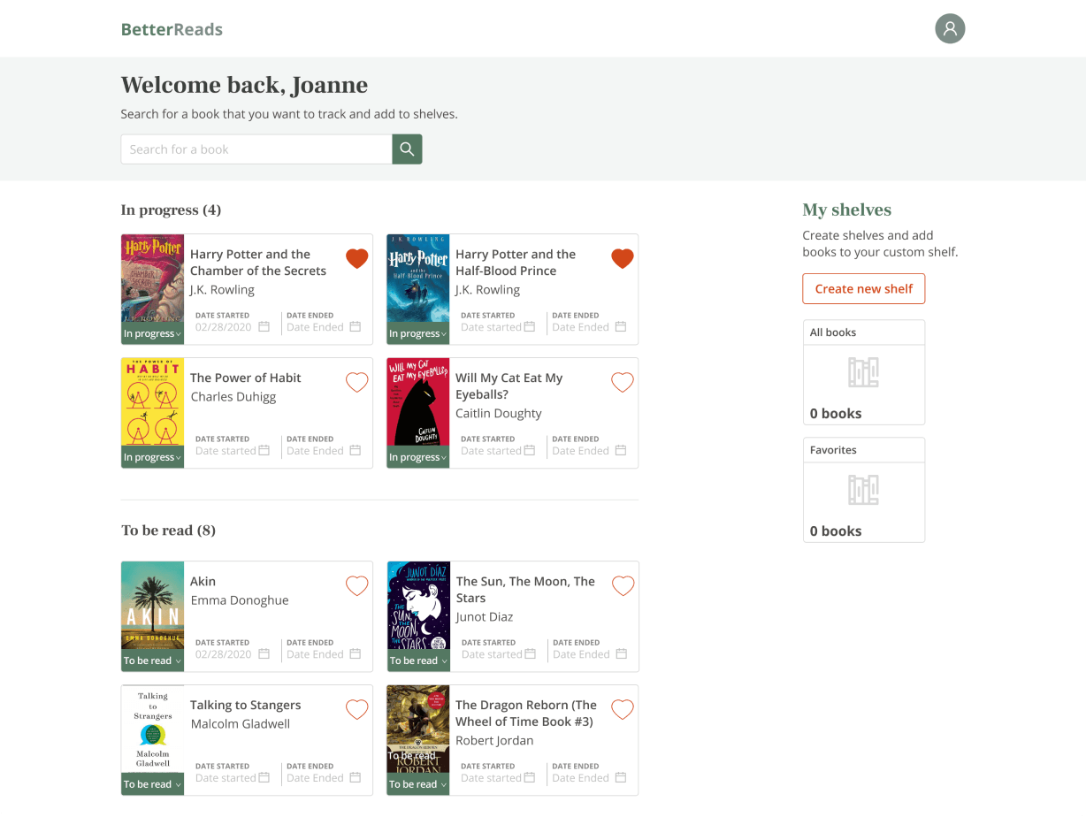This screenshot has width=1086, height=817.
Task: Focus the 'Search for a book' field
Action: (x=256, y=149)
